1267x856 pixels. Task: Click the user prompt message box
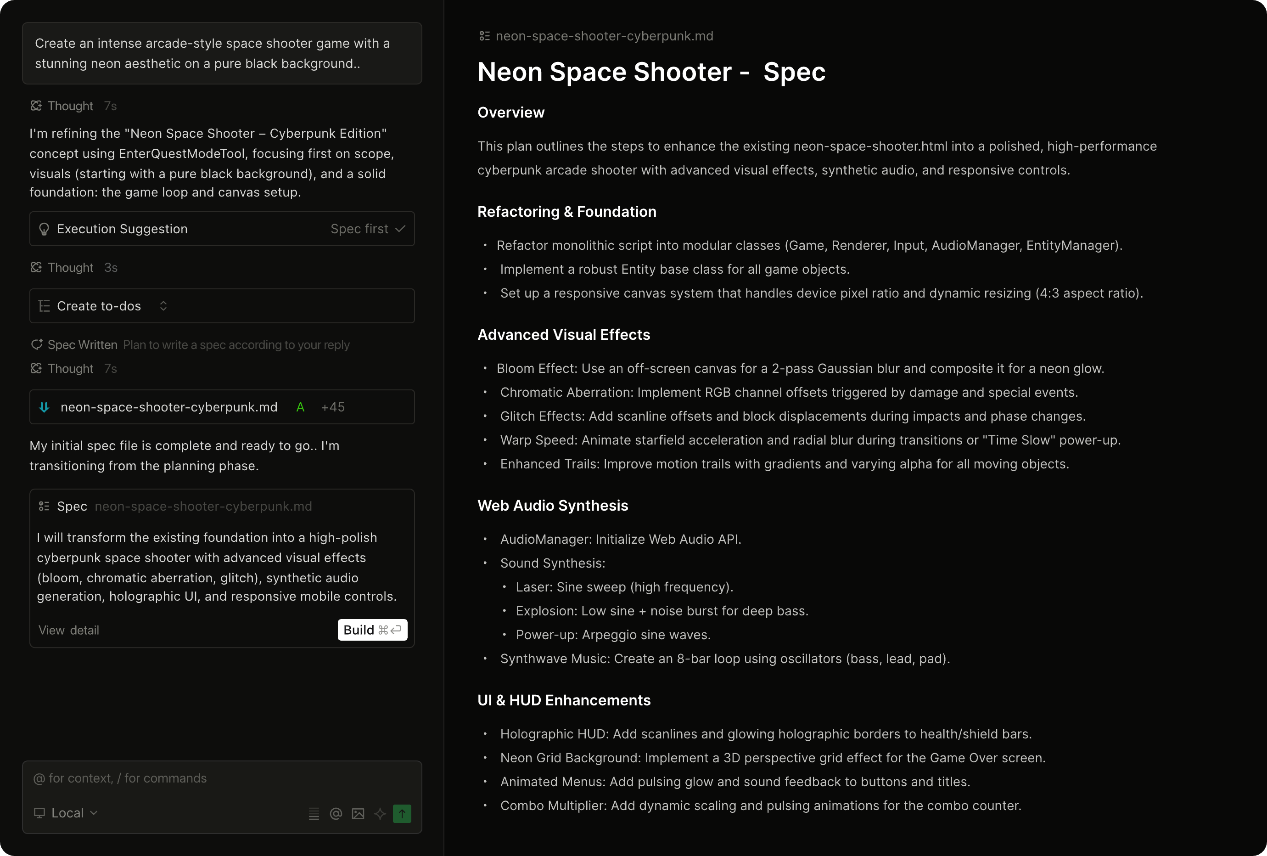click(222, 53)
